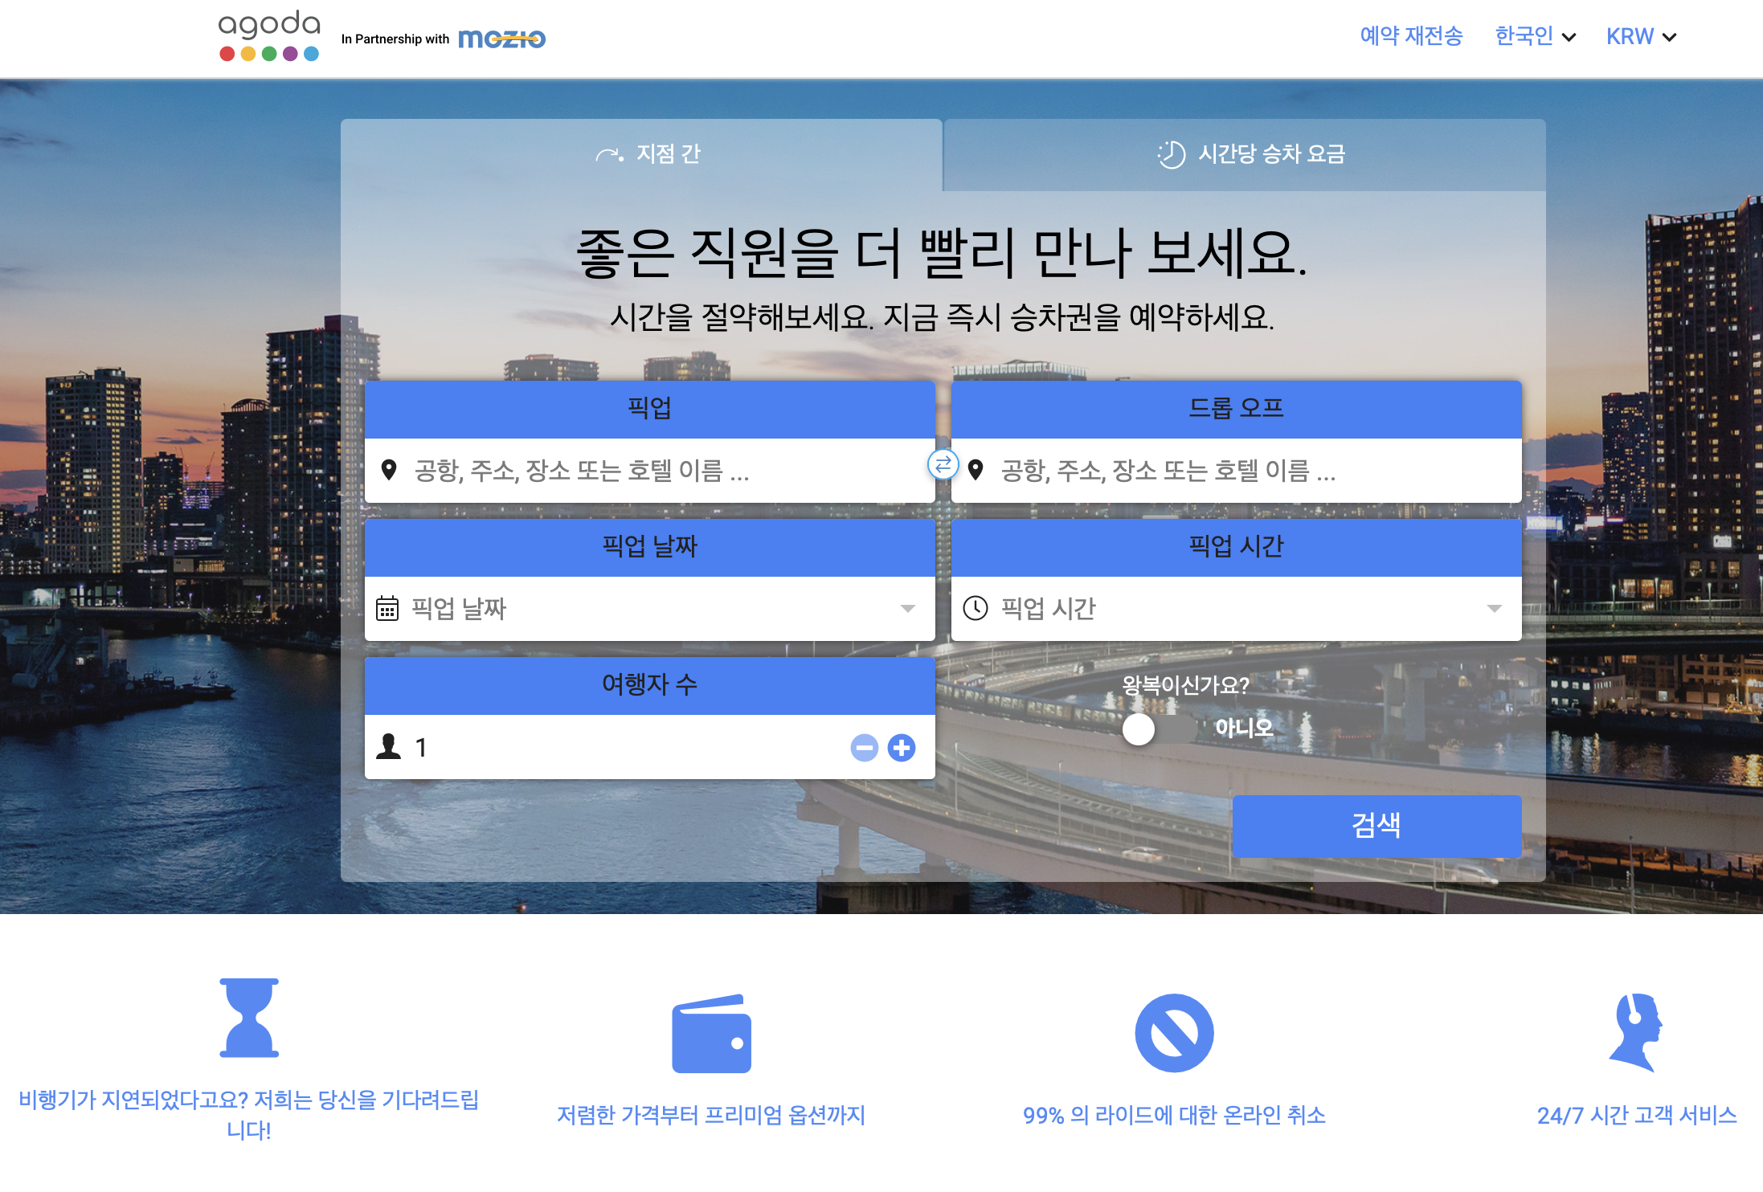Click the 아니오 toggle label

[x=1244, y=728]
